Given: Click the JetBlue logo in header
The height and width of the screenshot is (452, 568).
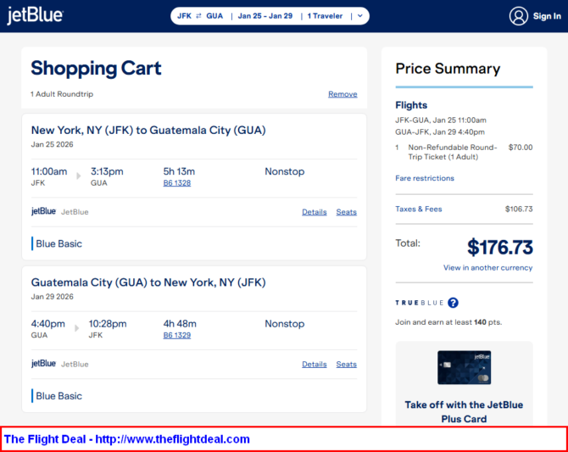Looking at the screenshot, I should pyautogui.click(x=35, y=16).
